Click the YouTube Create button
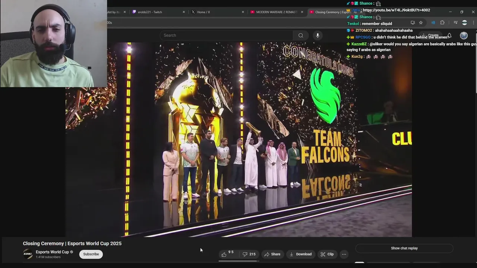477x268 pixels. pyautogui.click(x=430, y=35)
